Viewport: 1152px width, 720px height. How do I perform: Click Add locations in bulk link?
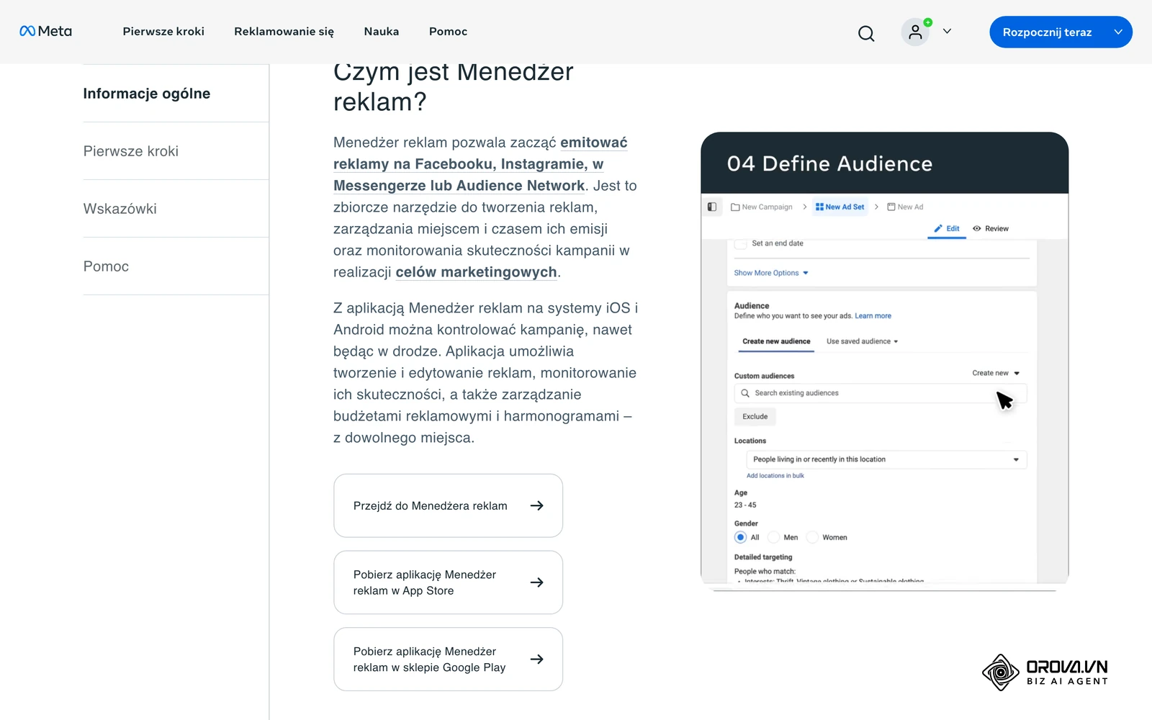pyautogui.click(x=775, y=476)
